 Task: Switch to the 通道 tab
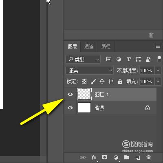pyautogui.click(x=89, y=46)
